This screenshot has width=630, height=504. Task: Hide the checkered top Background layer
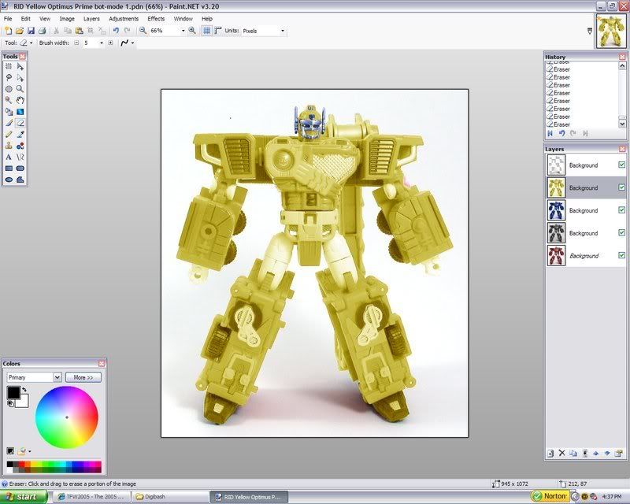coord(621,165)
